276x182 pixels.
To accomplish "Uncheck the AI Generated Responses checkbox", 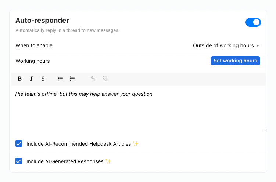I will click(19, 161).
